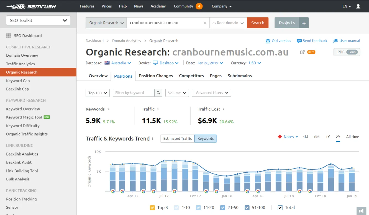Click the Projects button
The width and height of the screenshot is (369, 215).
pyautogui.click(x=287, y=23)
